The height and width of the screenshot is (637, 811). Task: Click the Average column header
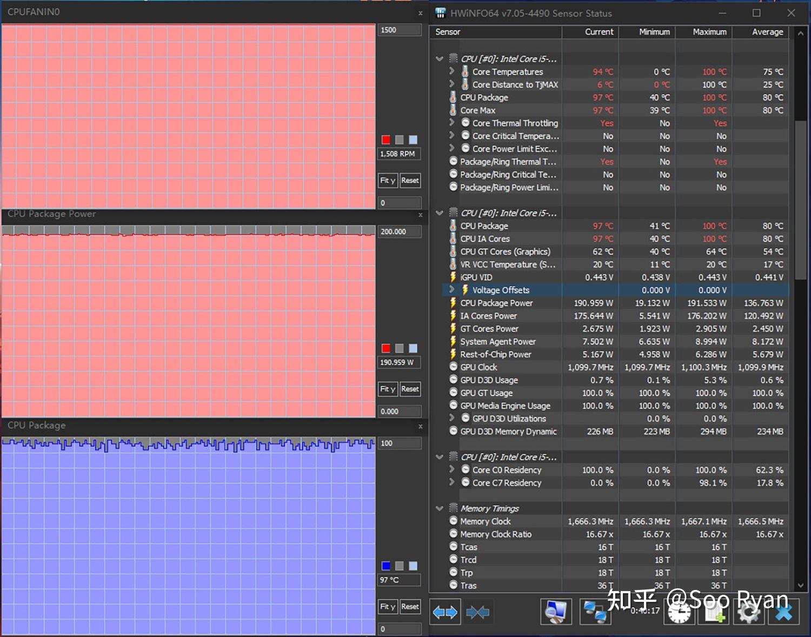coord(760,32)
